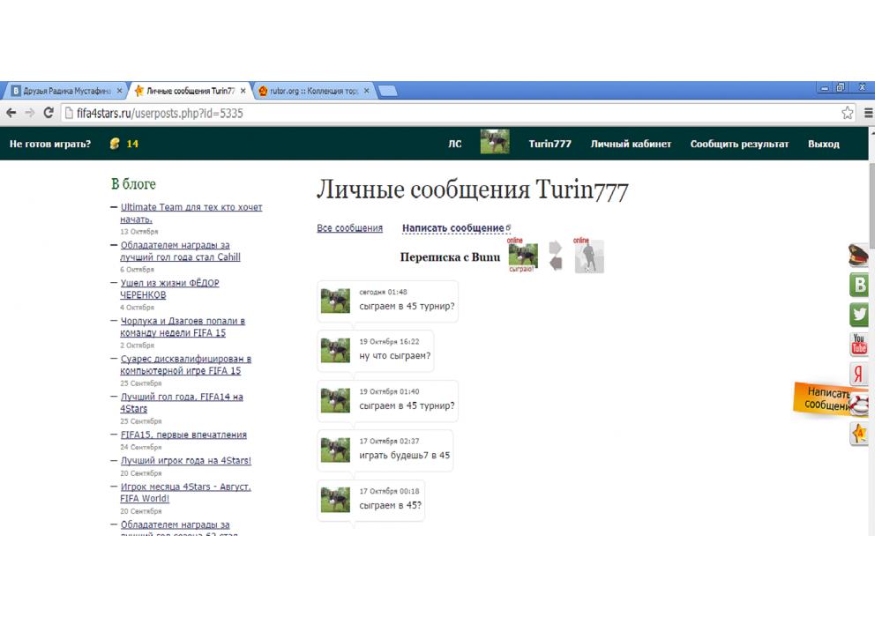
Task: Click the gold coins balance icon
Action: click(x=114, y=144)
